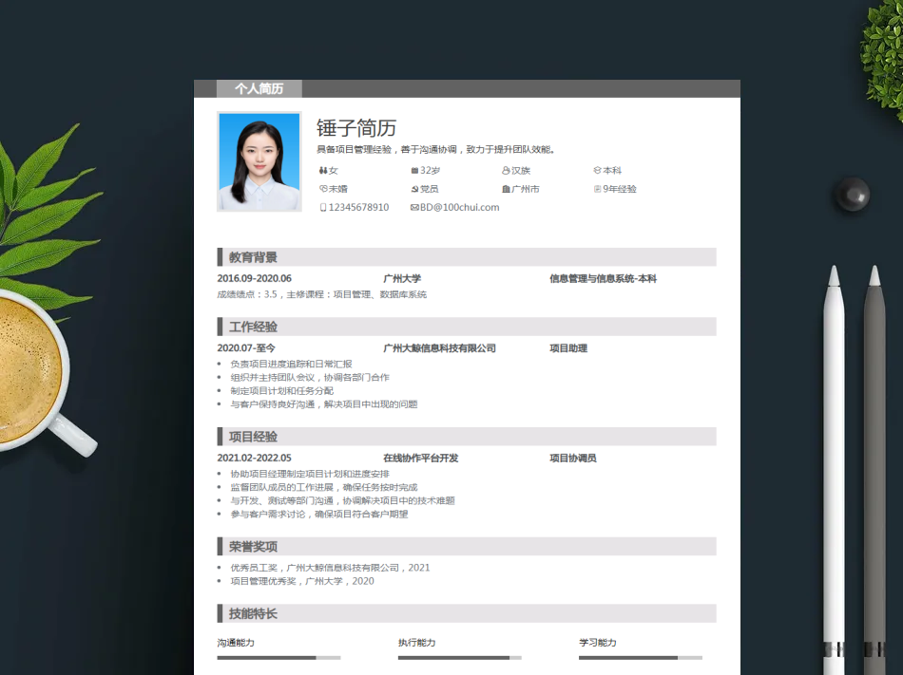
Task: Click the 执行能力 skill label
Action: pos(416,642)
